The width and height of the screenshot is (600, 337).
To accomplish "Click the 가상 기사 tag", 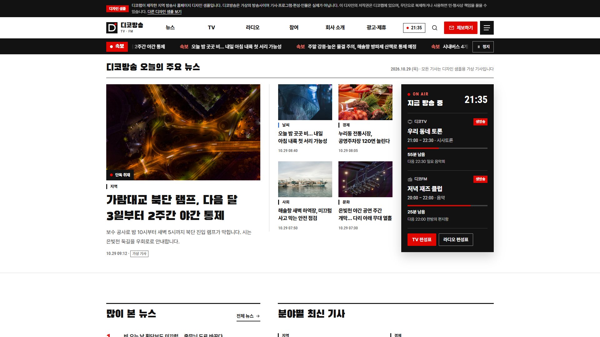I will (139, 254).
